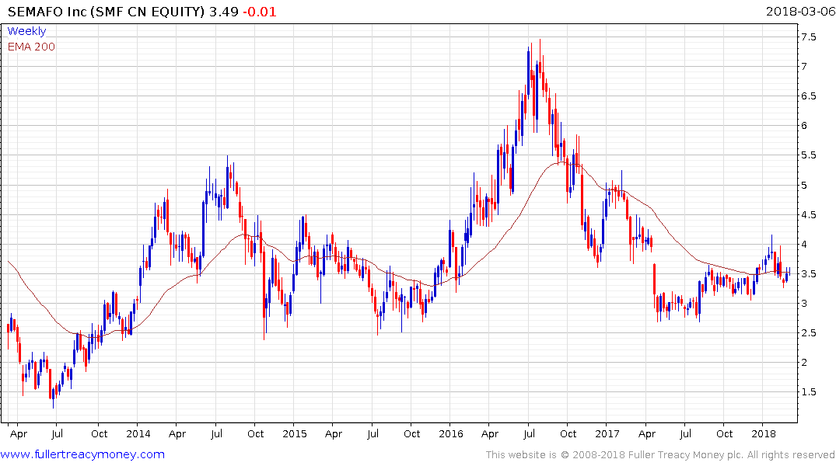Click the 2016 year label on time axis

450,434
